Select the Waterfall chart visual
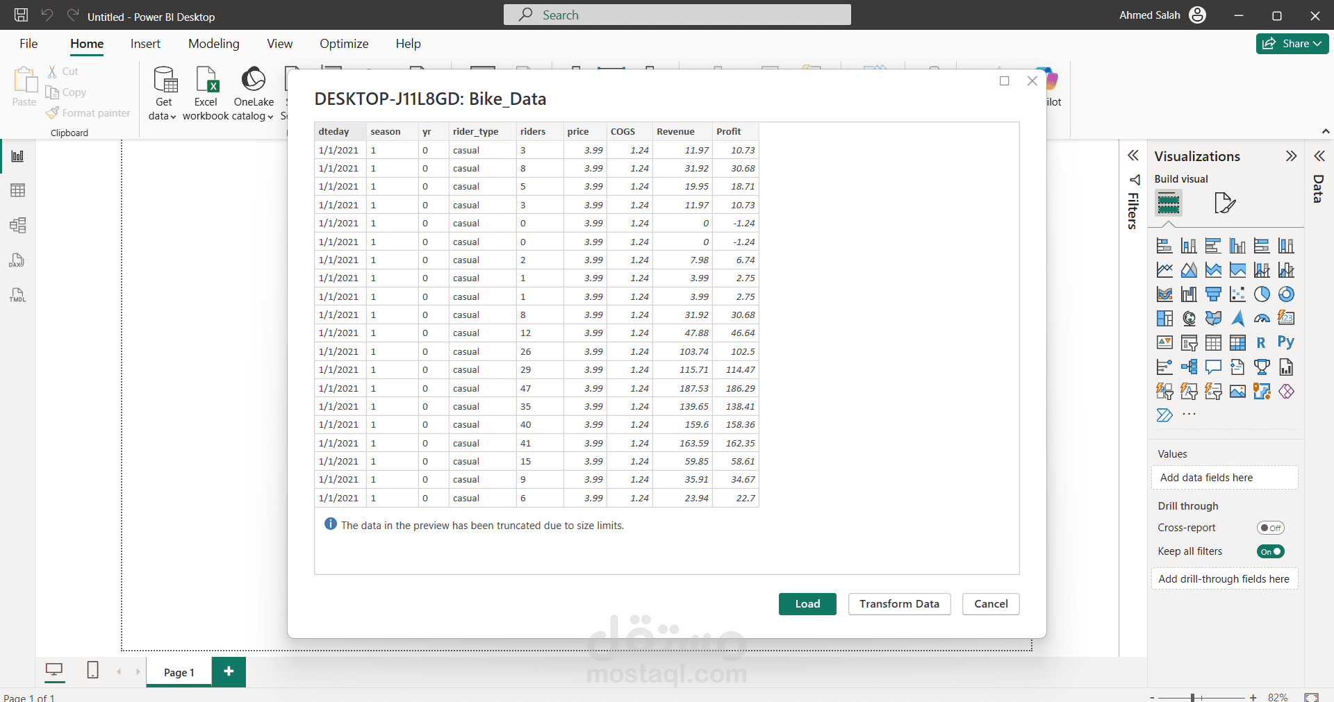 pos(1189,294)
